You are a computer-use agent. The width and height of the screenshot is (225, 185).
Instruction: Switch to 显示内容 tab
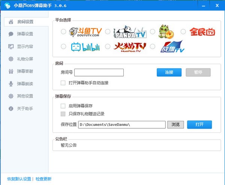coord(25,47)
